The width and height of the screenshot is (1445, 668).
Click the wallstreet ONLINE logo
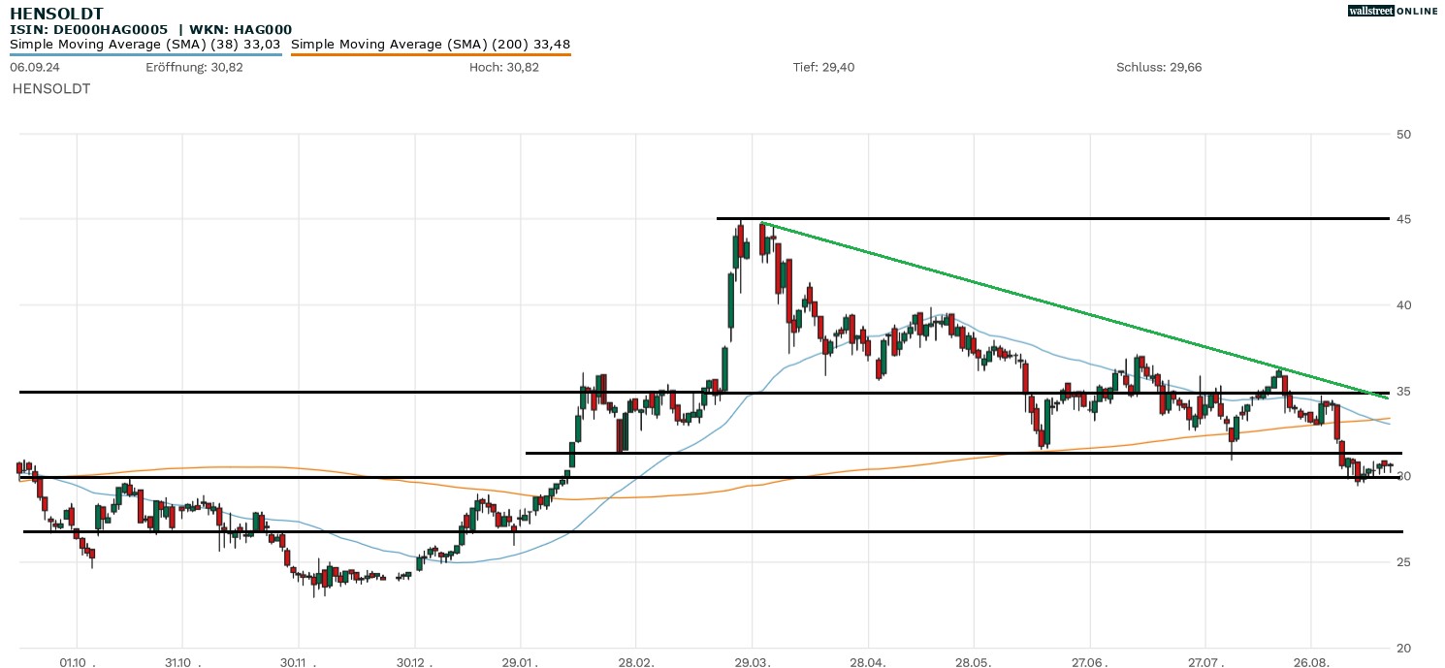click(1394, 11)
